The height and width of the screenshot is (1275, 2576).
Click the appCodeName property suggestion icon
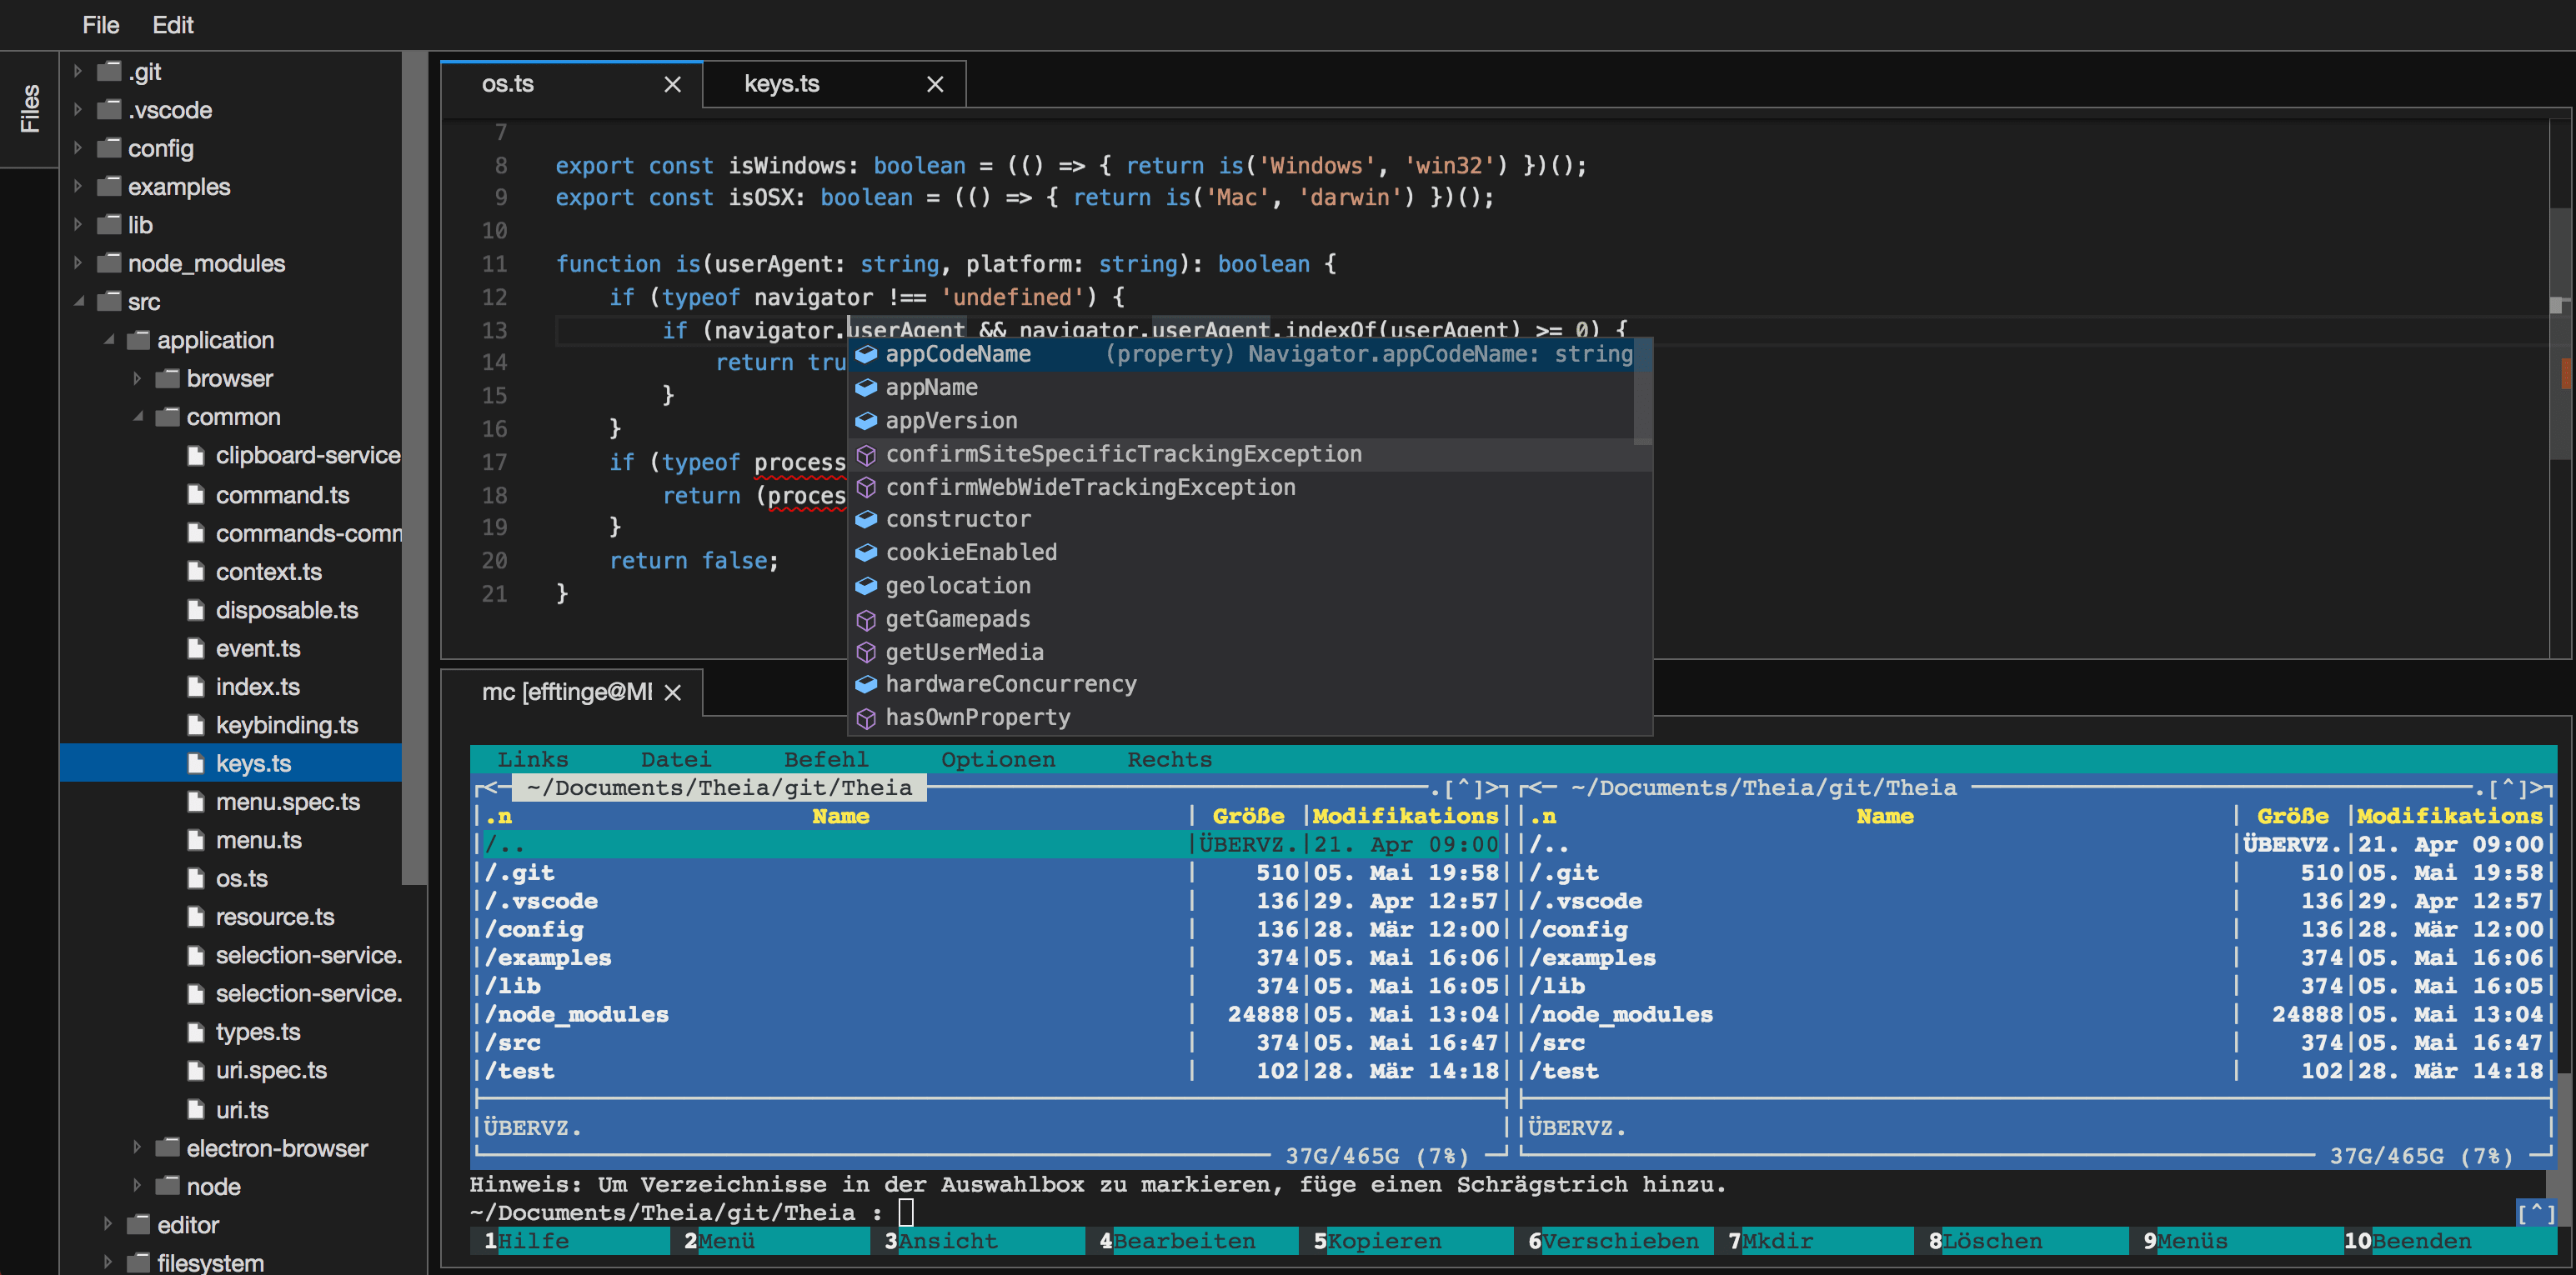866,354
